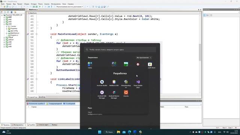This screenshot has width=240, height=135.
Task: Expand the LAB2 project node
Action: point(4,19)
